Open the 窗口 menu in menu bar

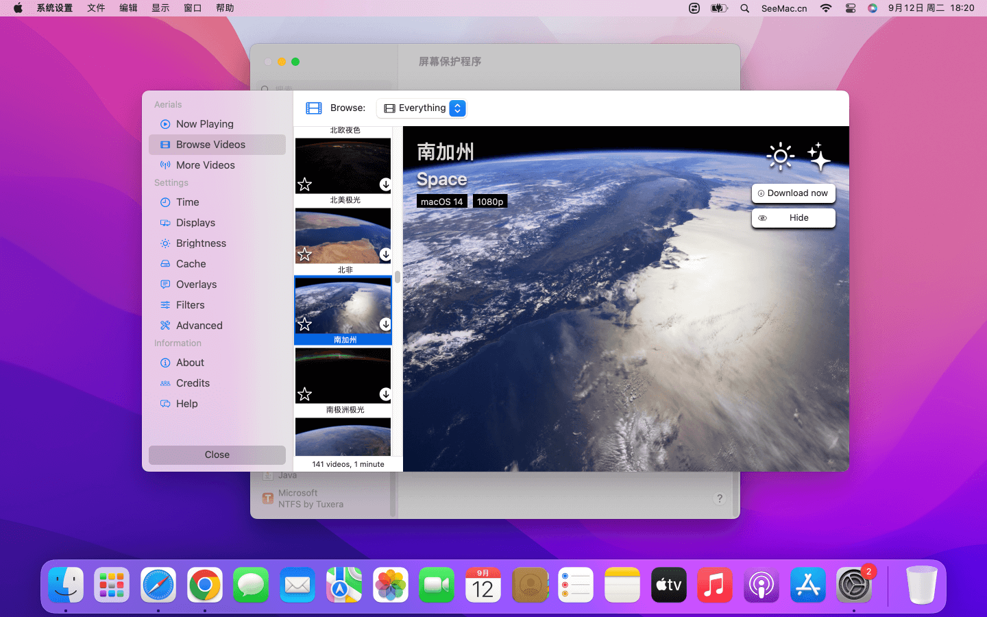point(193,8)
